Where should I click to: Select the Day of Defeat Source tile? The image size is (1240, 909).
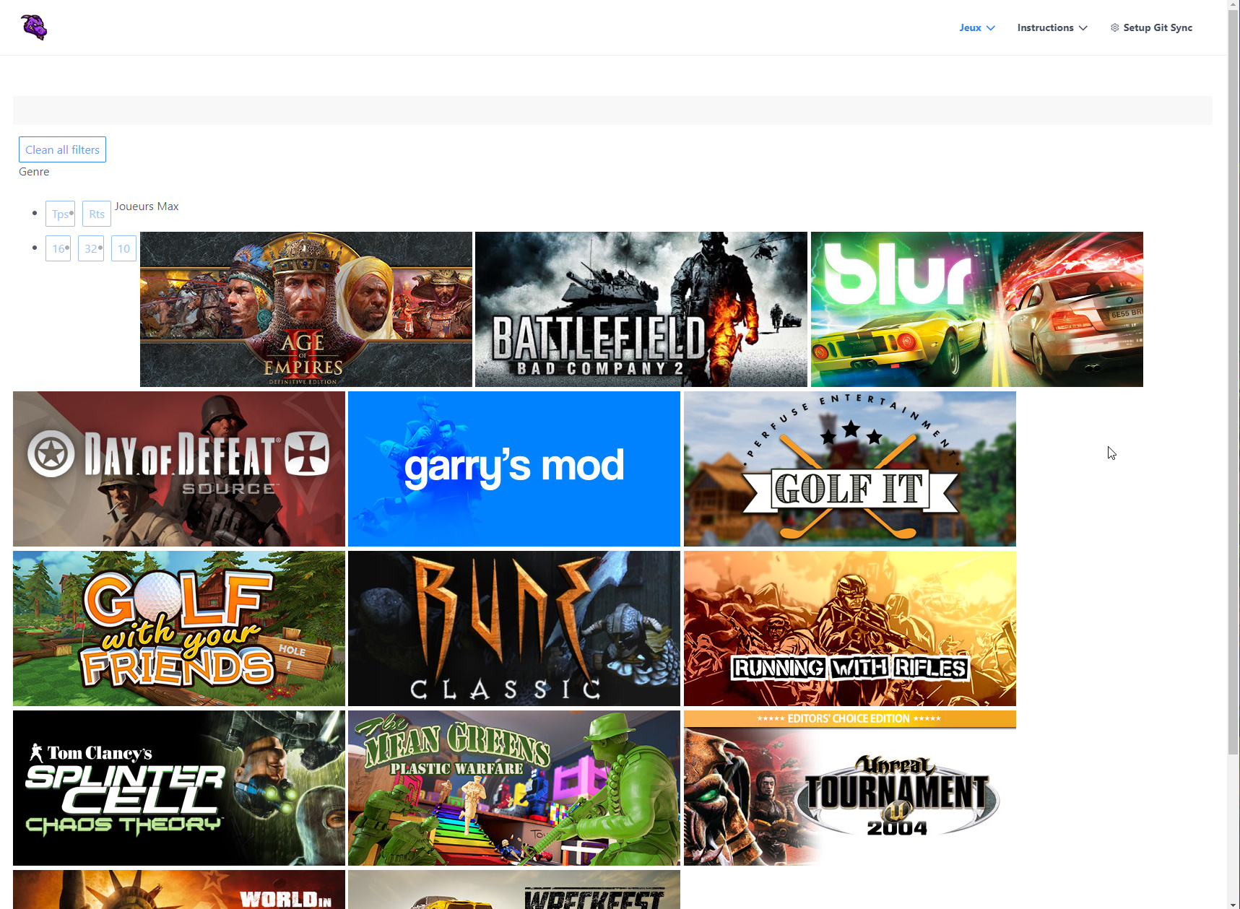[179, 469]
